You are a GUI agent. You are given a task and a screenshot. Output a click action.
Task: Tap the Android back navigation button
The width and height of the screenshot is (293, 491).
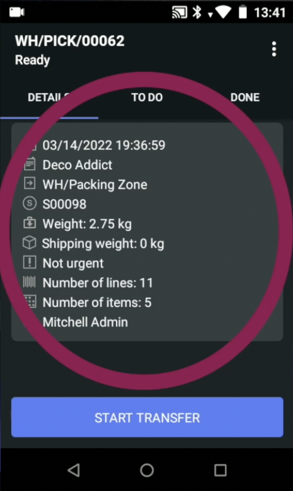[73, 470]
